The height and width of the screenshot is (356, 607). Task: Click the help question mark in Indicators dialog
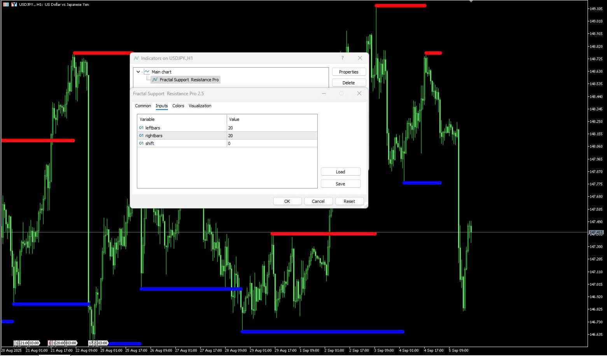[x=343, y=58]
